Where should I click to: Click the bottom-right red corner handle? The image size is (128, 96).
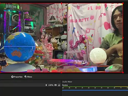tap(123, 73)
